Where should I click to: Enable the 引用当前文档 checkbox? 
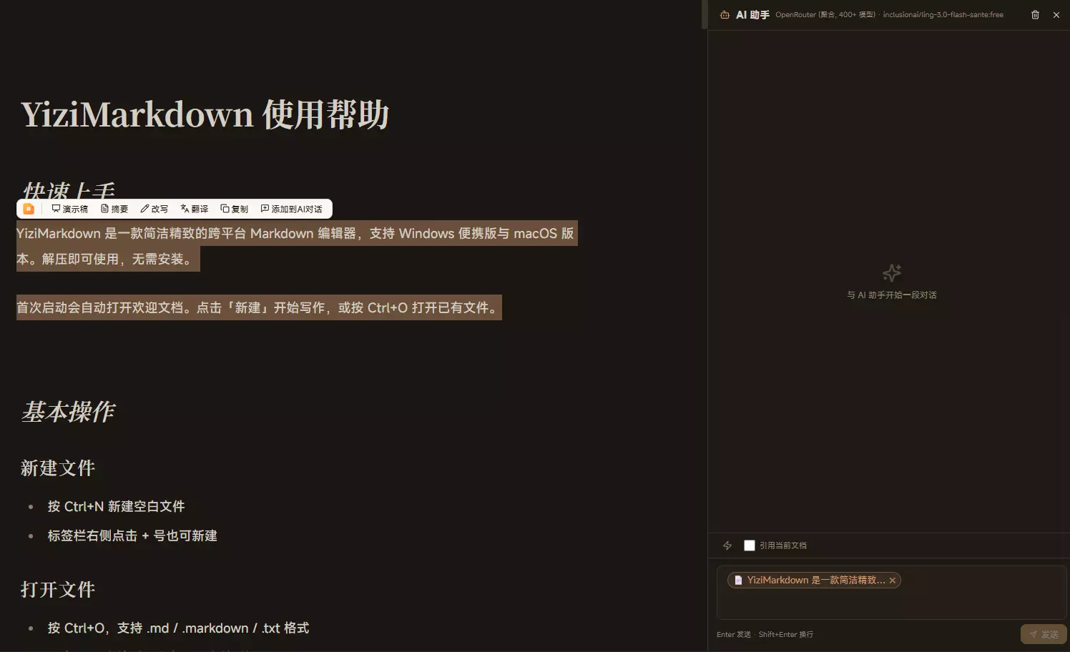(750, 545)
